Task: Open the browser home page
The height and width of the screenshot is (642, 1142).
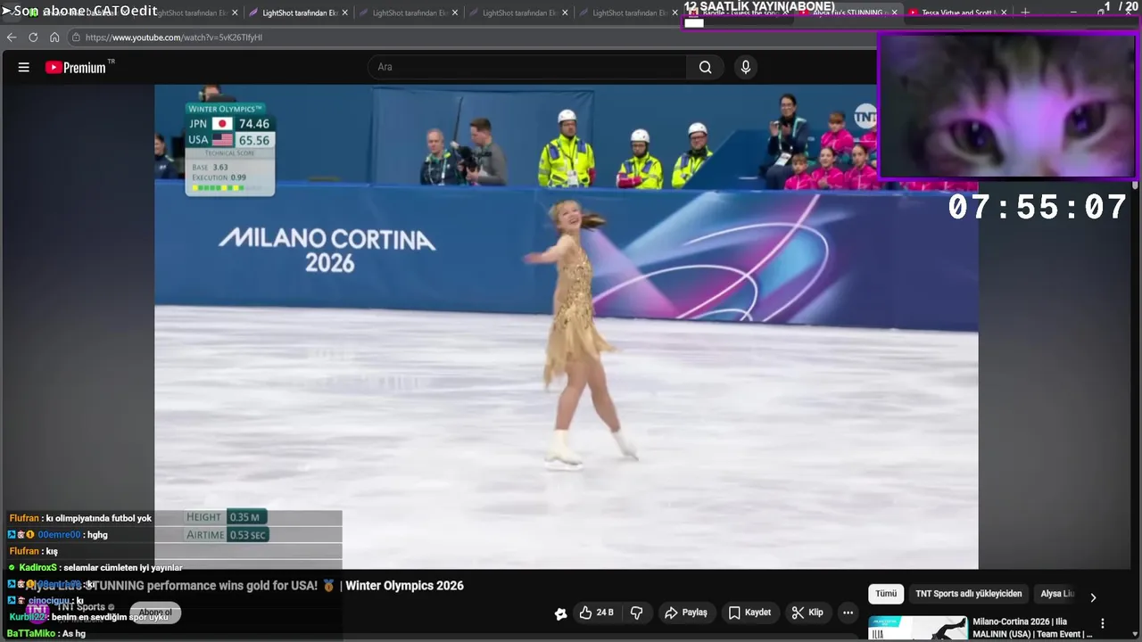Action: click(54, 37)
